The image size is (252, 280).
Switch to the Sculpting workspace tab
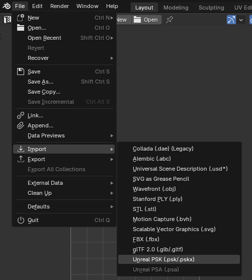click(x=211, y=8)
